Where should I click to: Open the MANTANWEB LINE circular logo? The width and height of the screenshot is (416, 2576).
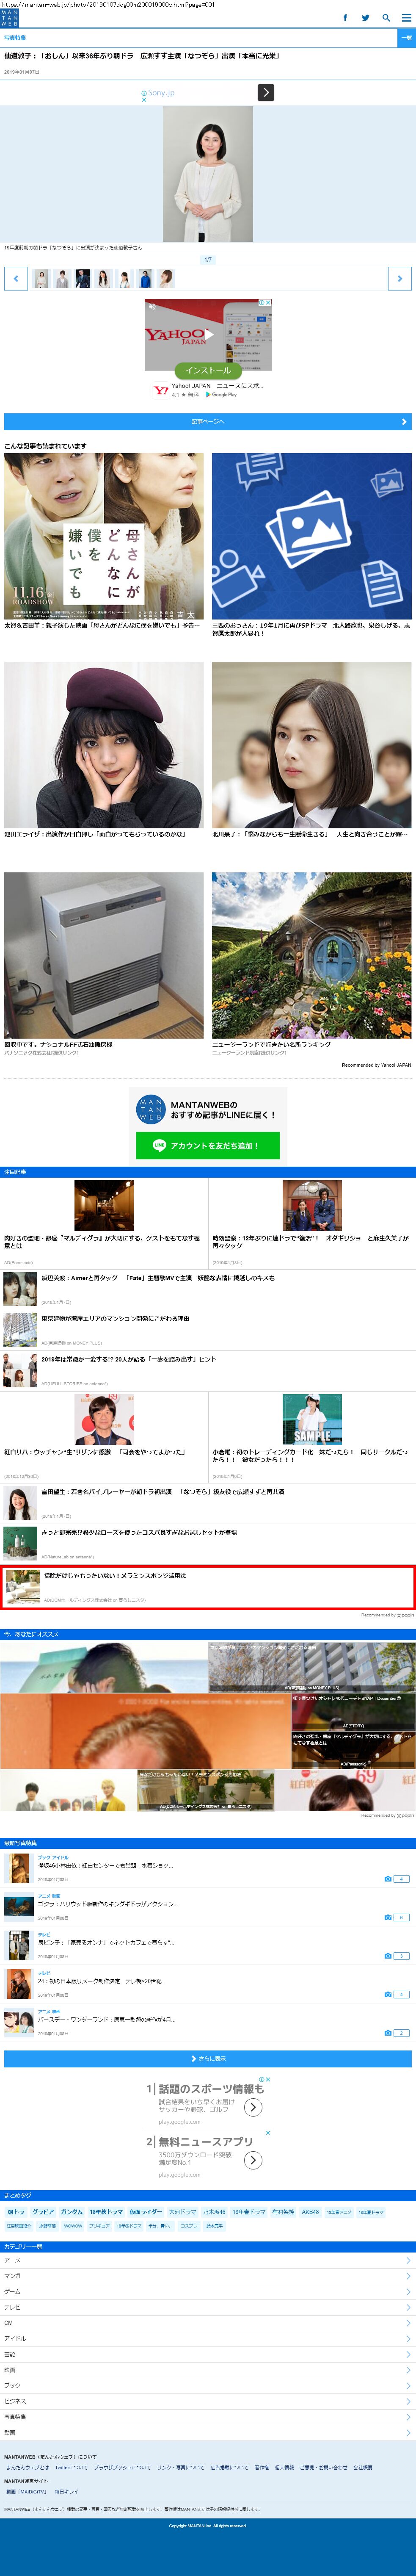pyautogui.click(x=151, y=1110)
